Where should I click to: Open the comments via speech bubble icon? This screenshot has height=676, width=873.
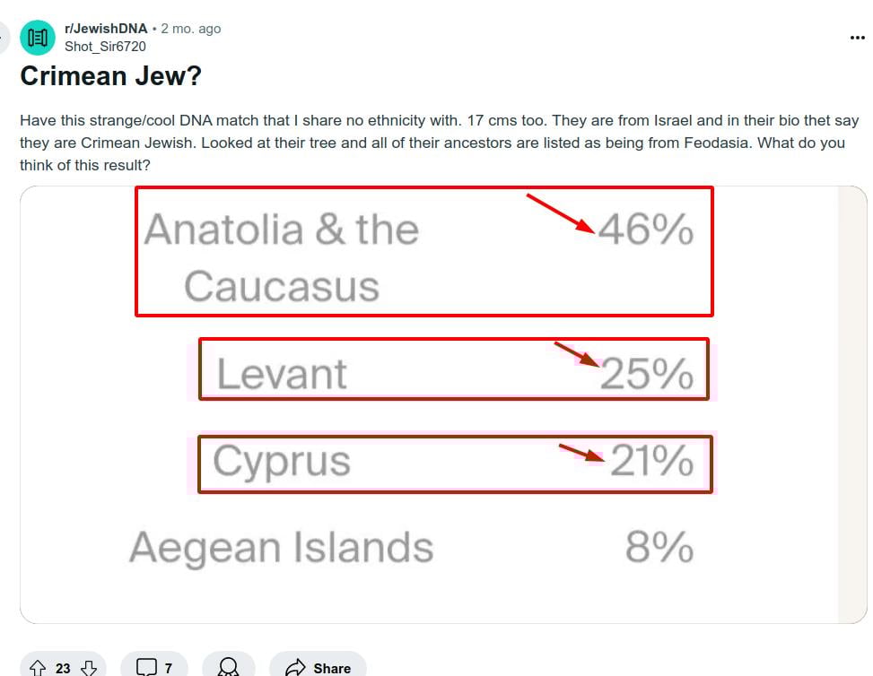point(146,667)
